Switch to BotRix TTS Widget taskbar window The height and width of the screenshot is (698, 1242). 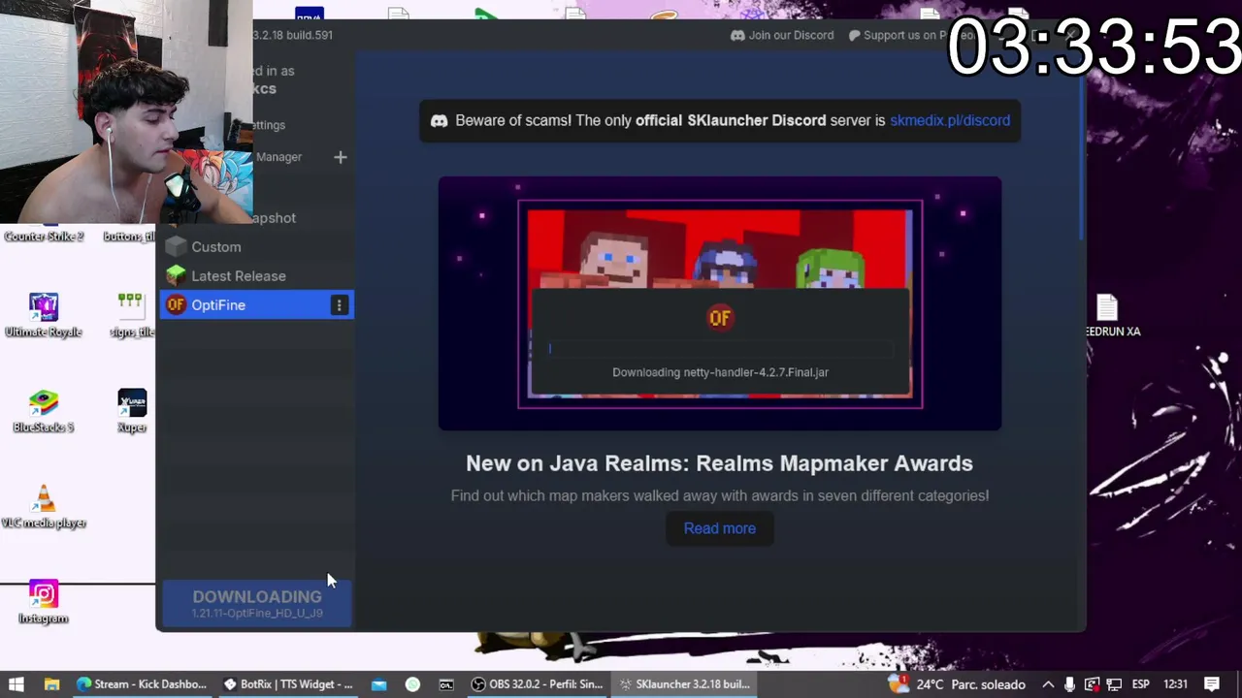[288, 684]
